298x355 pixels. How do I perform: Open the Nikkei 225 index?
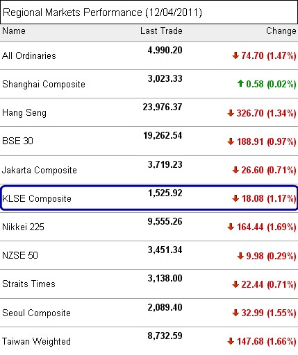tap(23, 227)
